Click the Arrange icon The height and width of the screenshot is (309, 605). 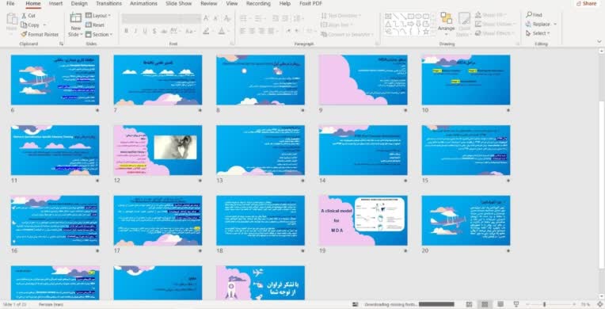coord(446,17)
